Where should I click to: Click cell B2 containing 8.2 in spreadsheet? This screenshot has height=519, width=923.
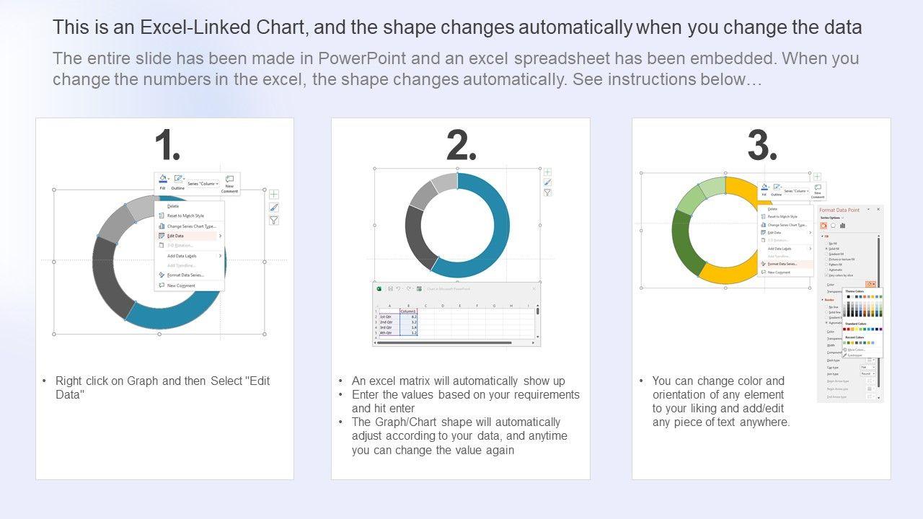[x=409, y=316]
